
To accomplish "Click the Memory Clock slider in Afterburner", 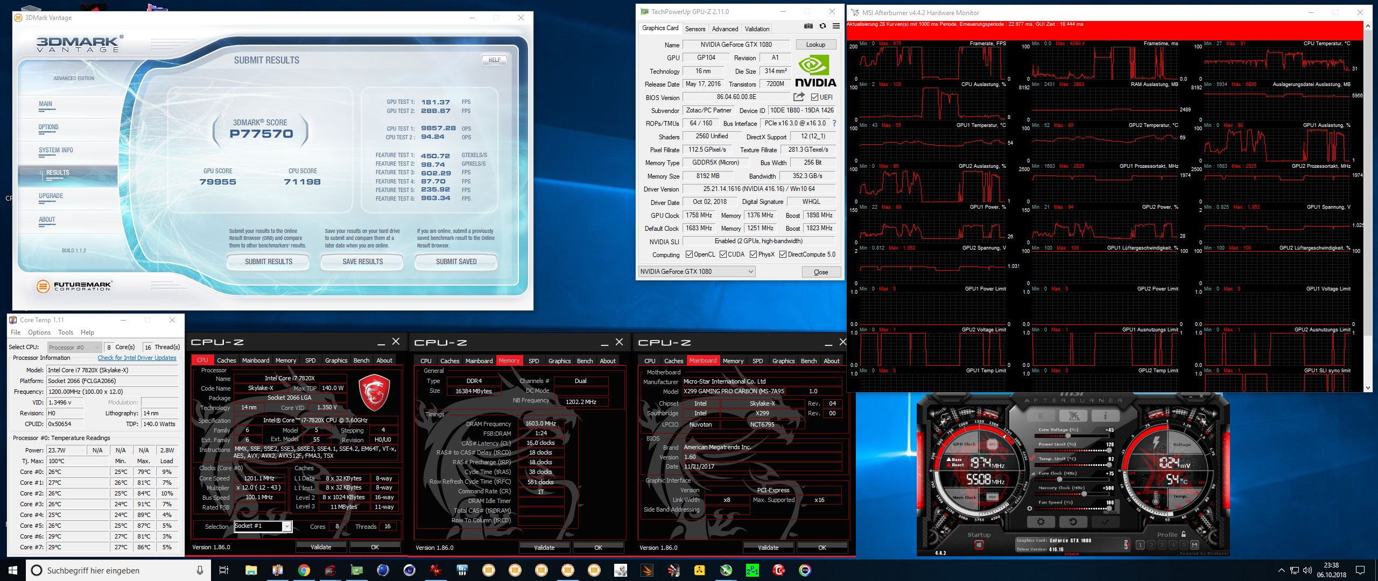I will point(1073,493).
